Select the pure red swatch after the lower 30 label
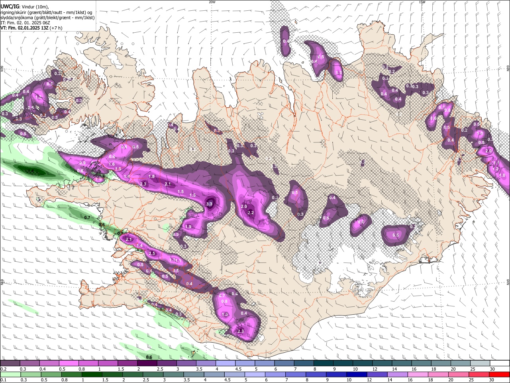Screen dimensions: 510x383 [499, 374]
